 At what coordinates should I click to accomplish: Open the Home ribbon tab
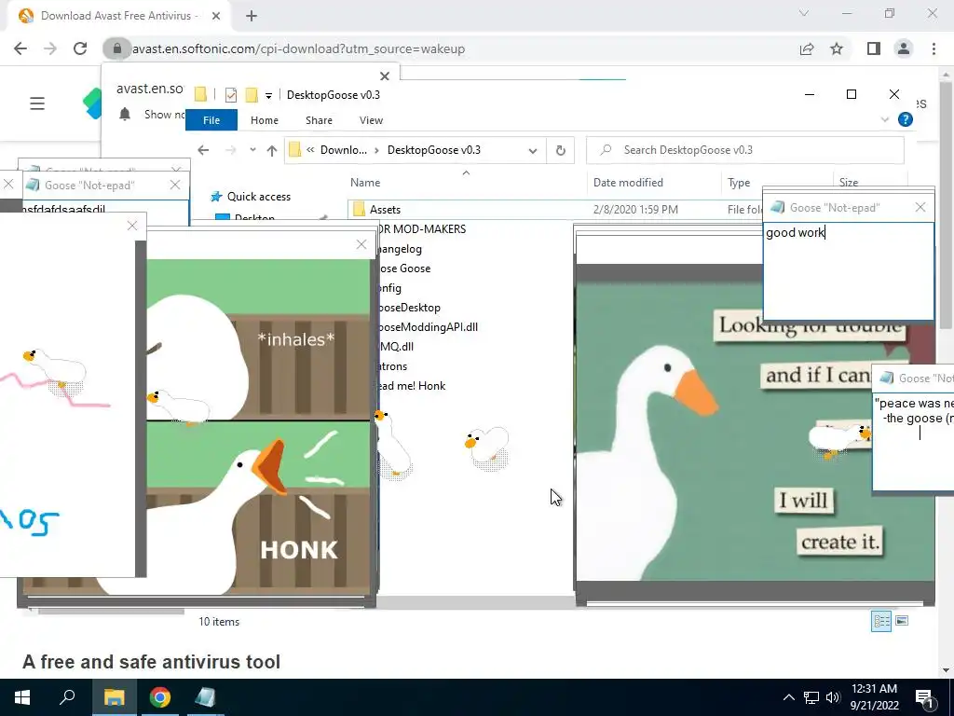(x=264, y=120)
